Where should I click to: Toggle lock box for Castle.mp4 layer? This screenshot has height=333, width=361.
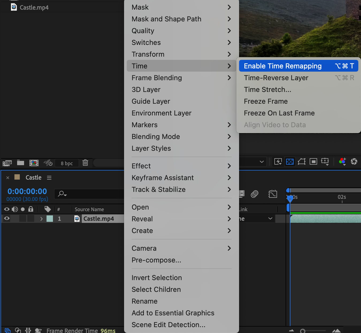coord(31,219)
